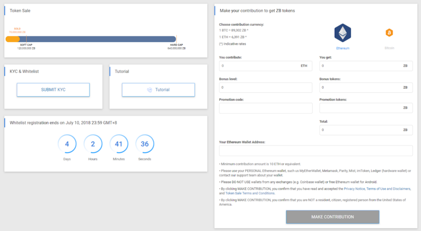Click the '1 ETH = 6,391 ZB' rate text

[233, 37]
